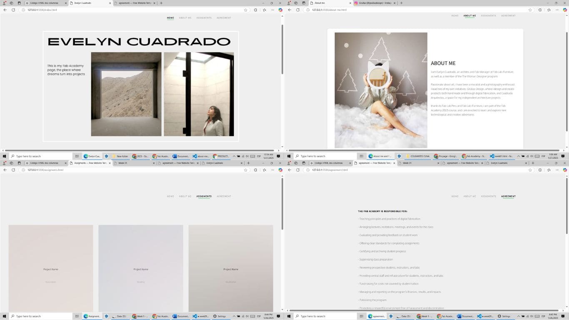Open notification center under about-me.html window
Image resolution: width=569 pixels, height=320 pixels.
pyautogui.click(x=563, y=156)
